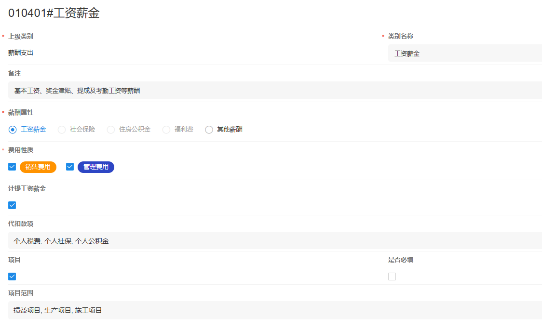This screenshot has height=330, width=542.
Task: Open the 代扣款项 selection field
Action: [x=275, y=241]
